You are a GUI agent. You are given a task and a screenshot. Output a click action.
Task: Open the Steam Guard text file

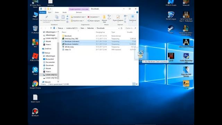tap(35, 98)
